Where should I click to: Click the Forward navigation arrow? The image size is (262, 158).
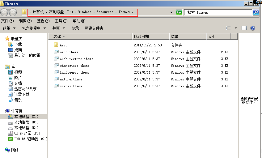pyautogui.click(x=13, y=12)
